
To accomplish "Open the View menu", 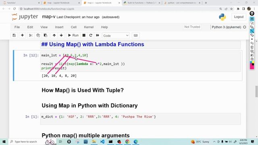I will click(44, 27).
